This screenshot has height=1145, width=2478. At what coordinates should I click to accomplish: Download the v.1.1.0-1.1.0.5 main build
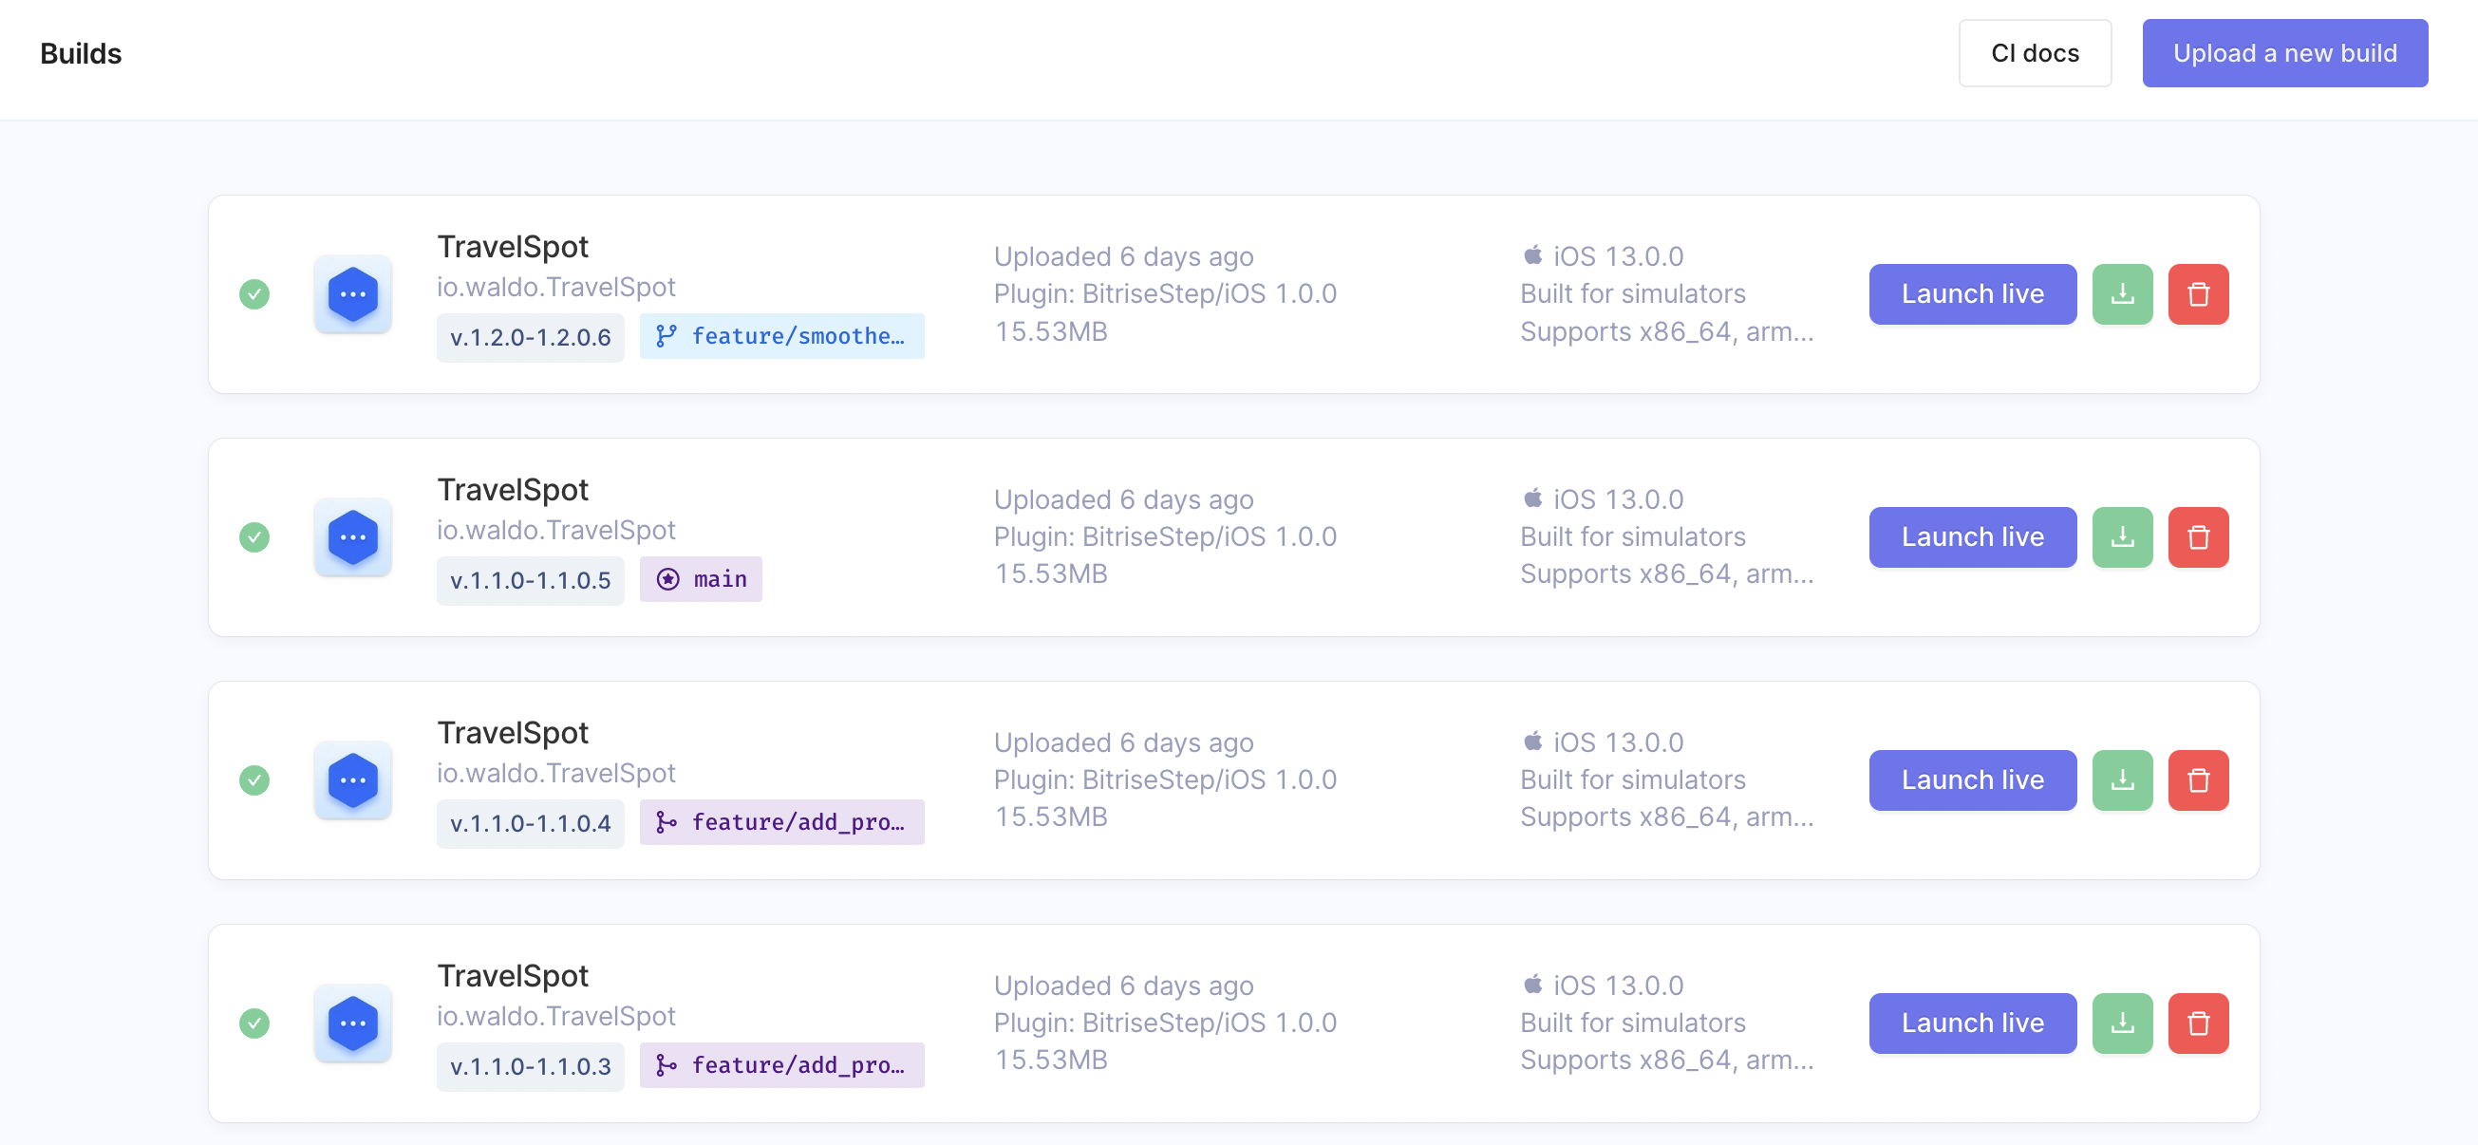[2121, 537]
